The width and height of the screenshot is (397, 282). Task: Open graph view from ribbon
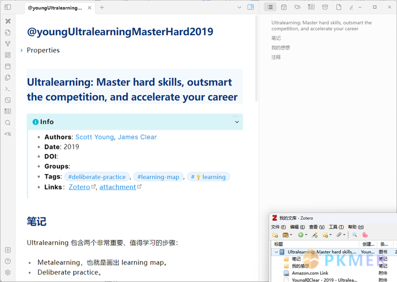pos(8,44)
